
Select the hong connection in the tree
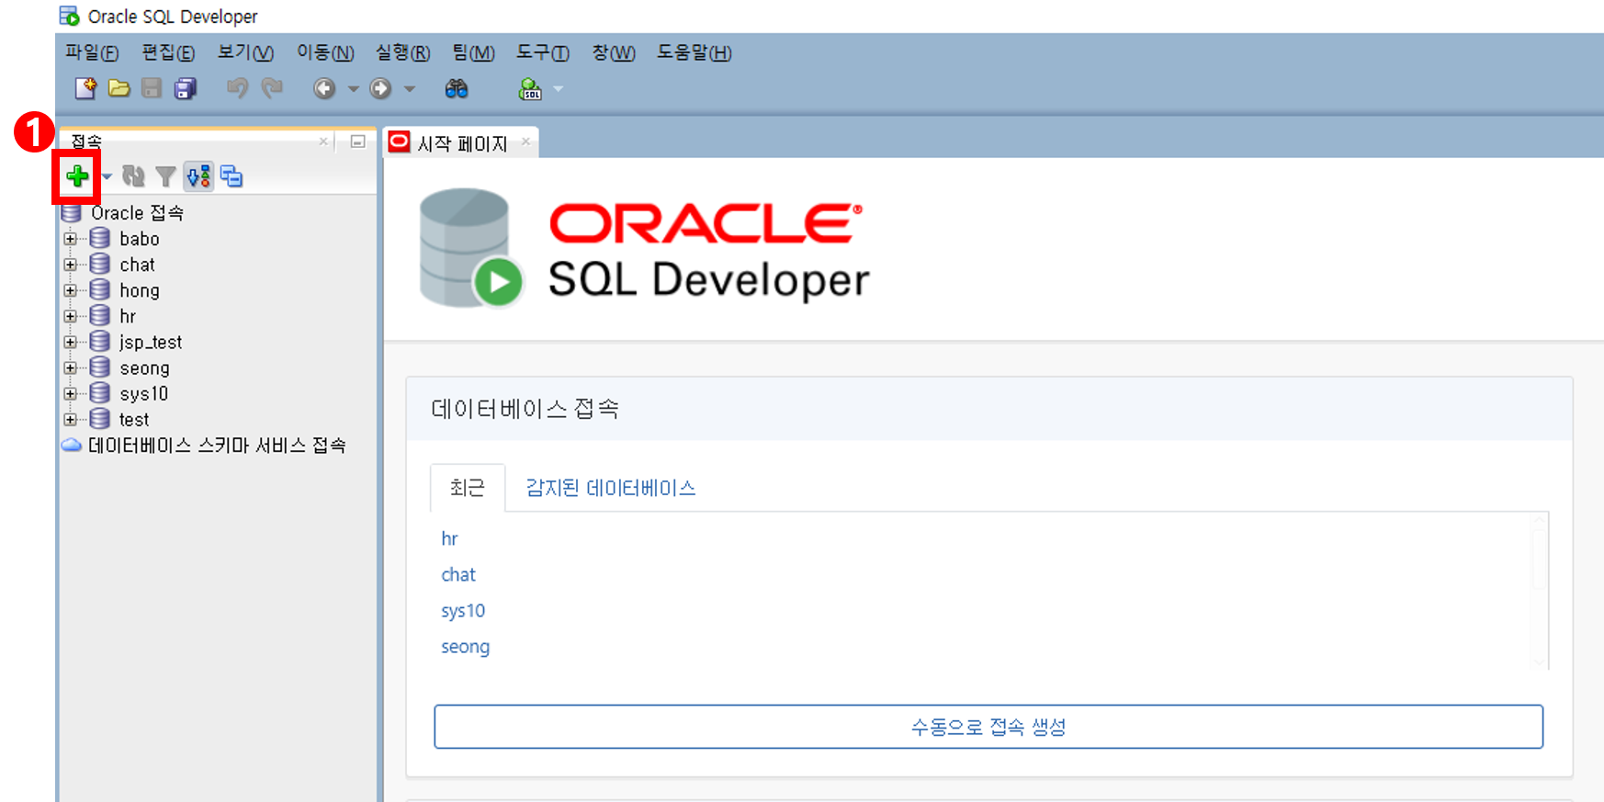click(140, 290)
